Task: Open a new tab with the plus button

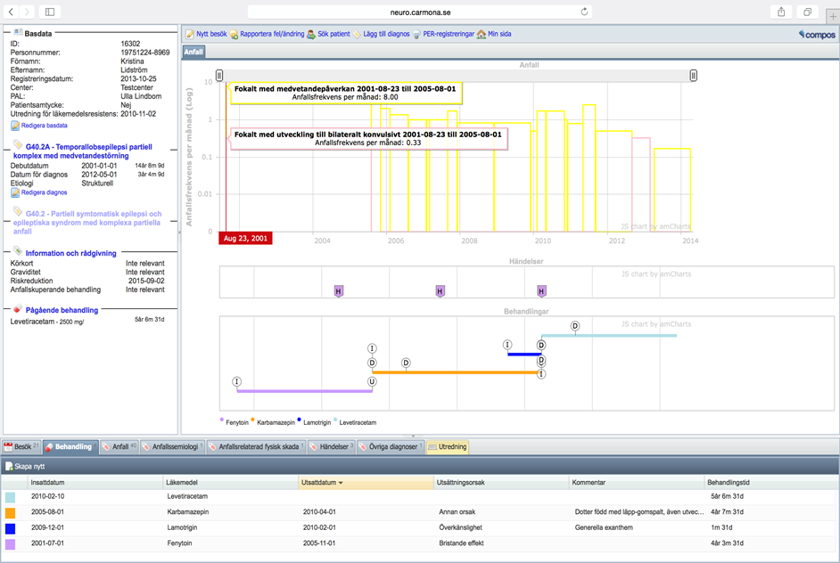Action: point(833,16)
